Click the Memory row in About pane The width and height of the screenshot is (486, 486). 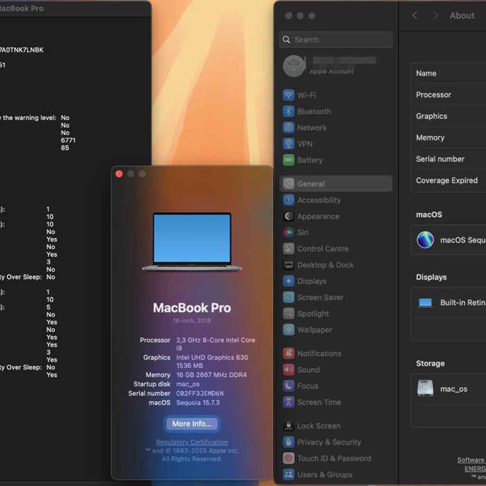pos(448,138)
